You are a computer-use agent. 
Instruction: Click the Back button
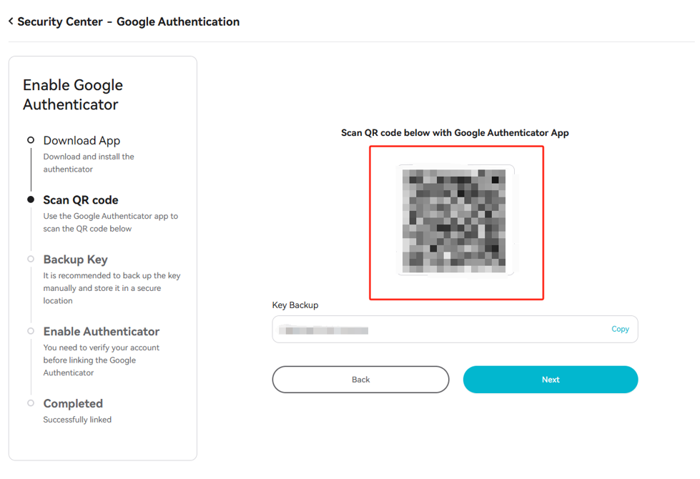[x=360, y=380]
